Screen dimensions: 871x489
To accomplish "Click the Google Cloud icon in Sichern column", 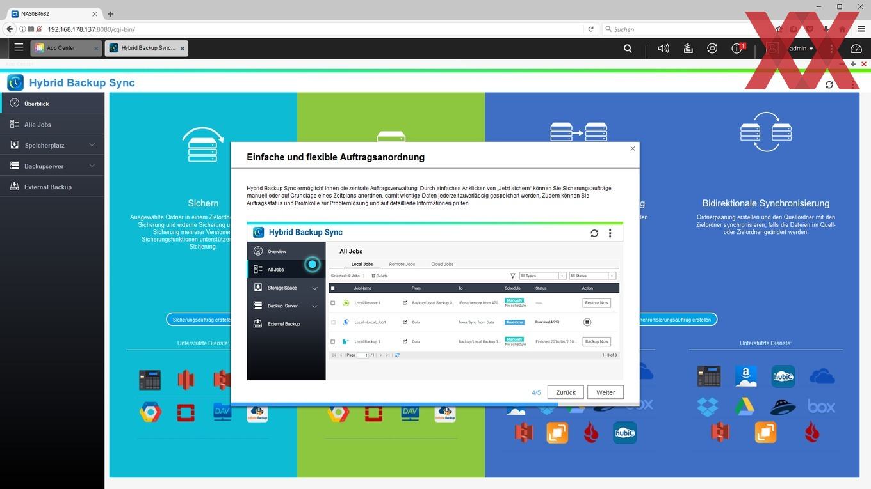I will click(150, 412).
